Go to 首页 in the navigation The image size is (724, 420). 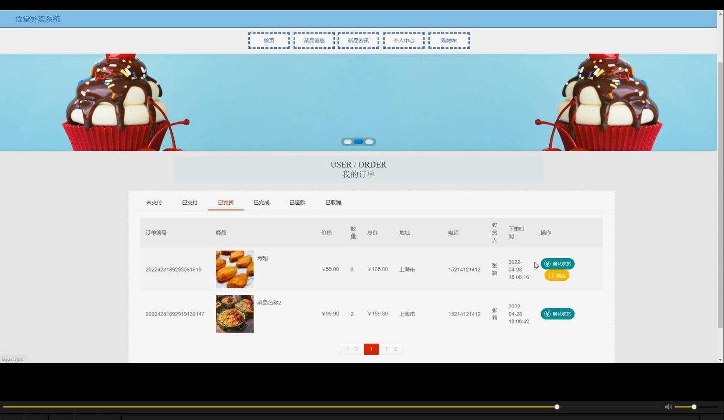point(269,41)
